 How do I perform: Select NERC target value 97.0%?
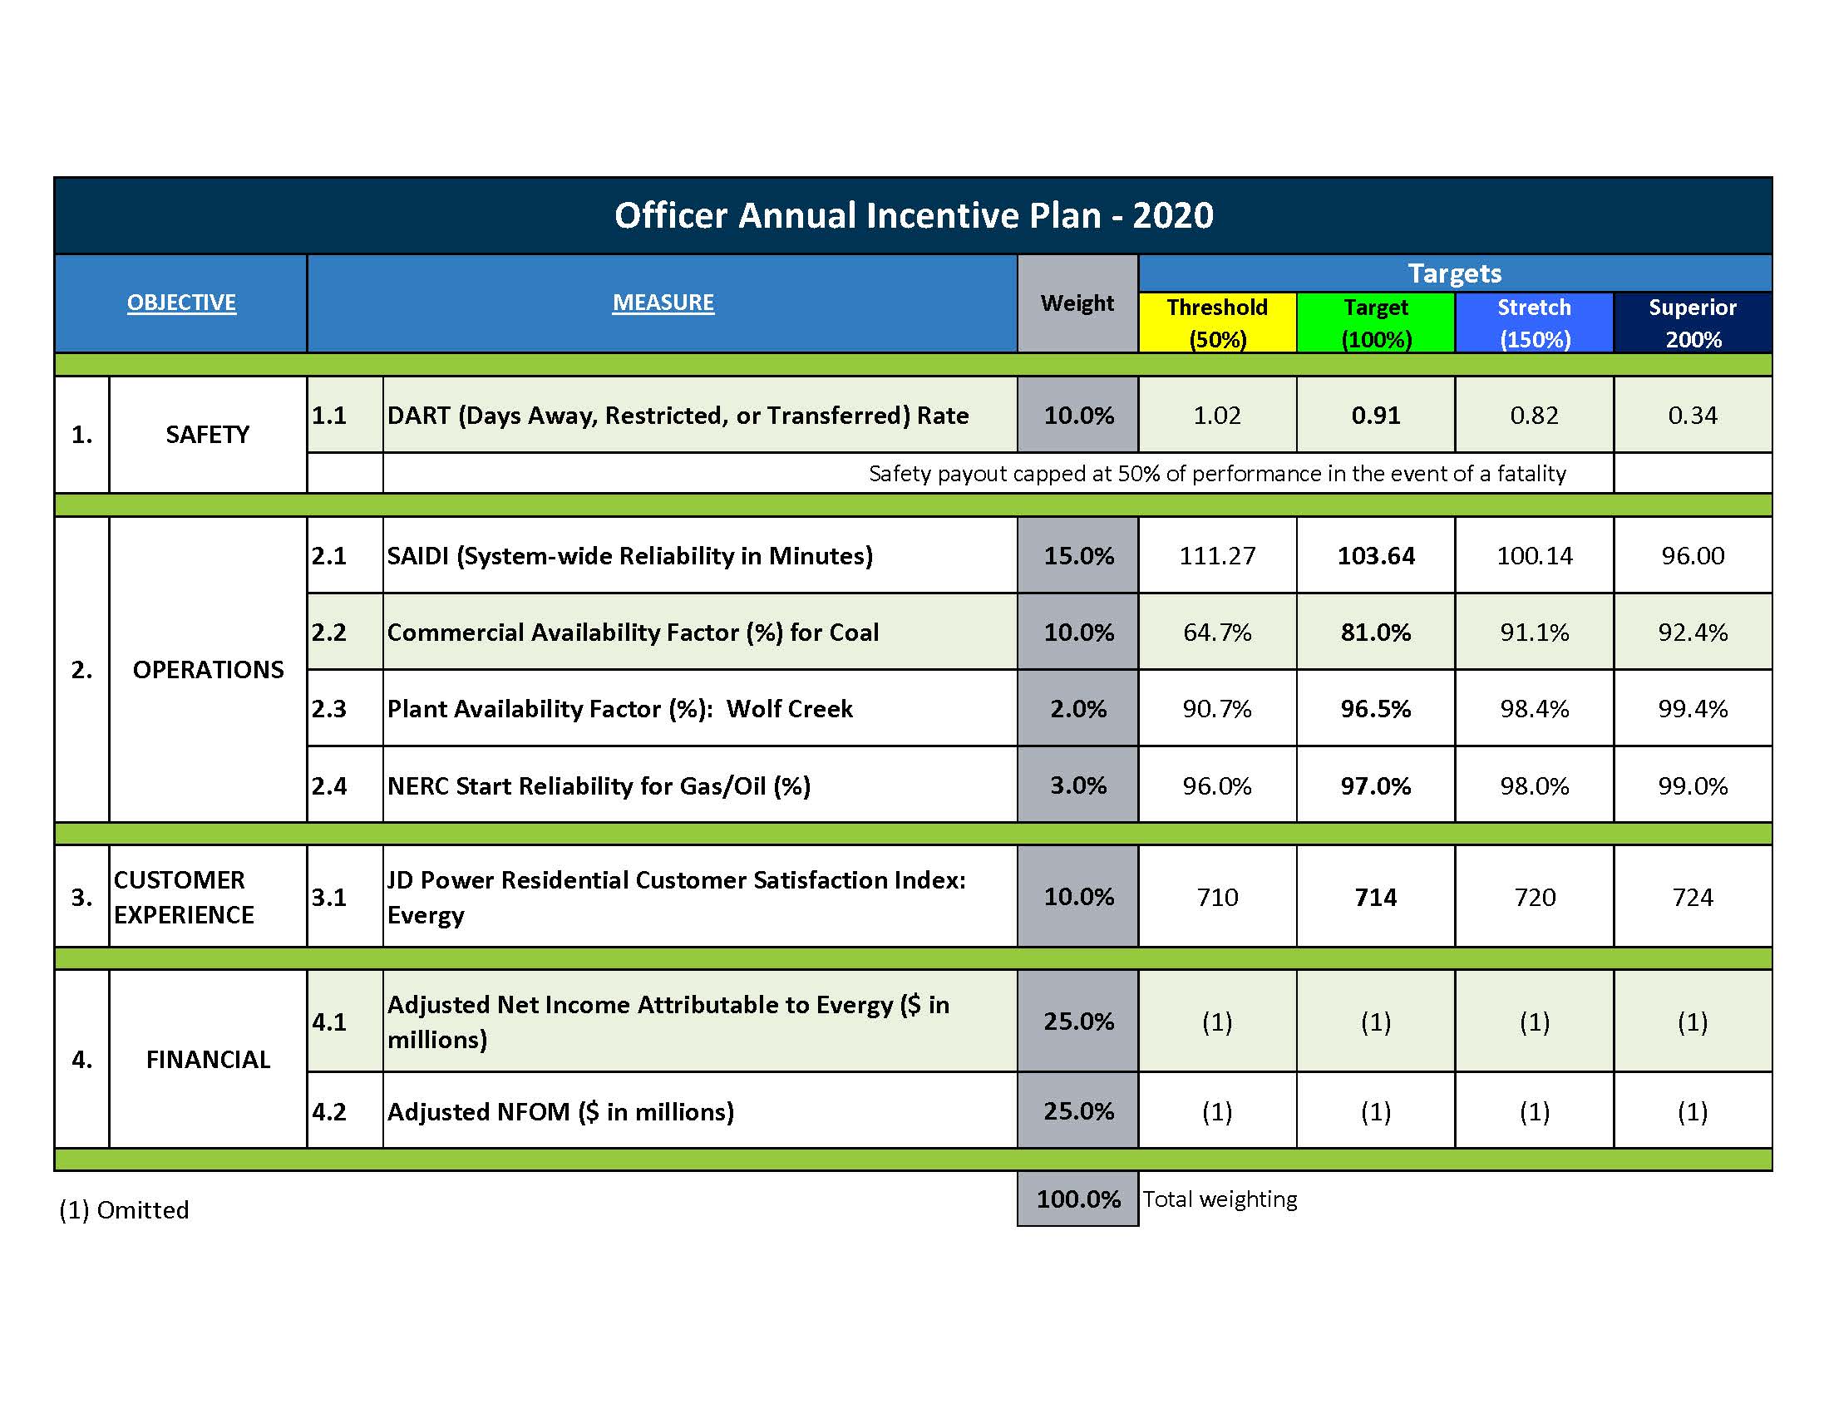[1375, 785]
